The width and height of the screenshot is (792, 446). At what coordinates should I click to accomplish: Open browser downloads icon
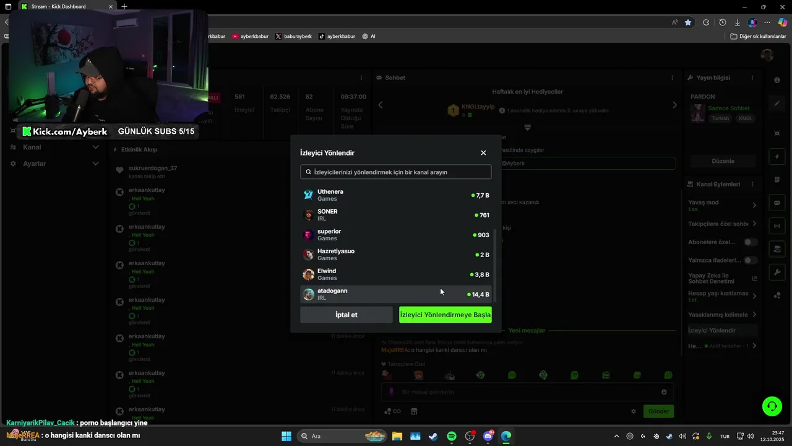tap(738, 22)
